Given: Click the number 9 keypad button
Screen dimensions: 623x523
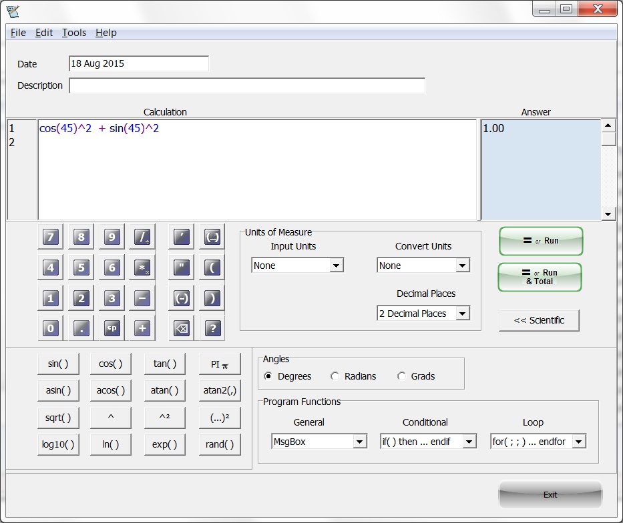Looking at the screenshot, I should click(x=112, y=237).
